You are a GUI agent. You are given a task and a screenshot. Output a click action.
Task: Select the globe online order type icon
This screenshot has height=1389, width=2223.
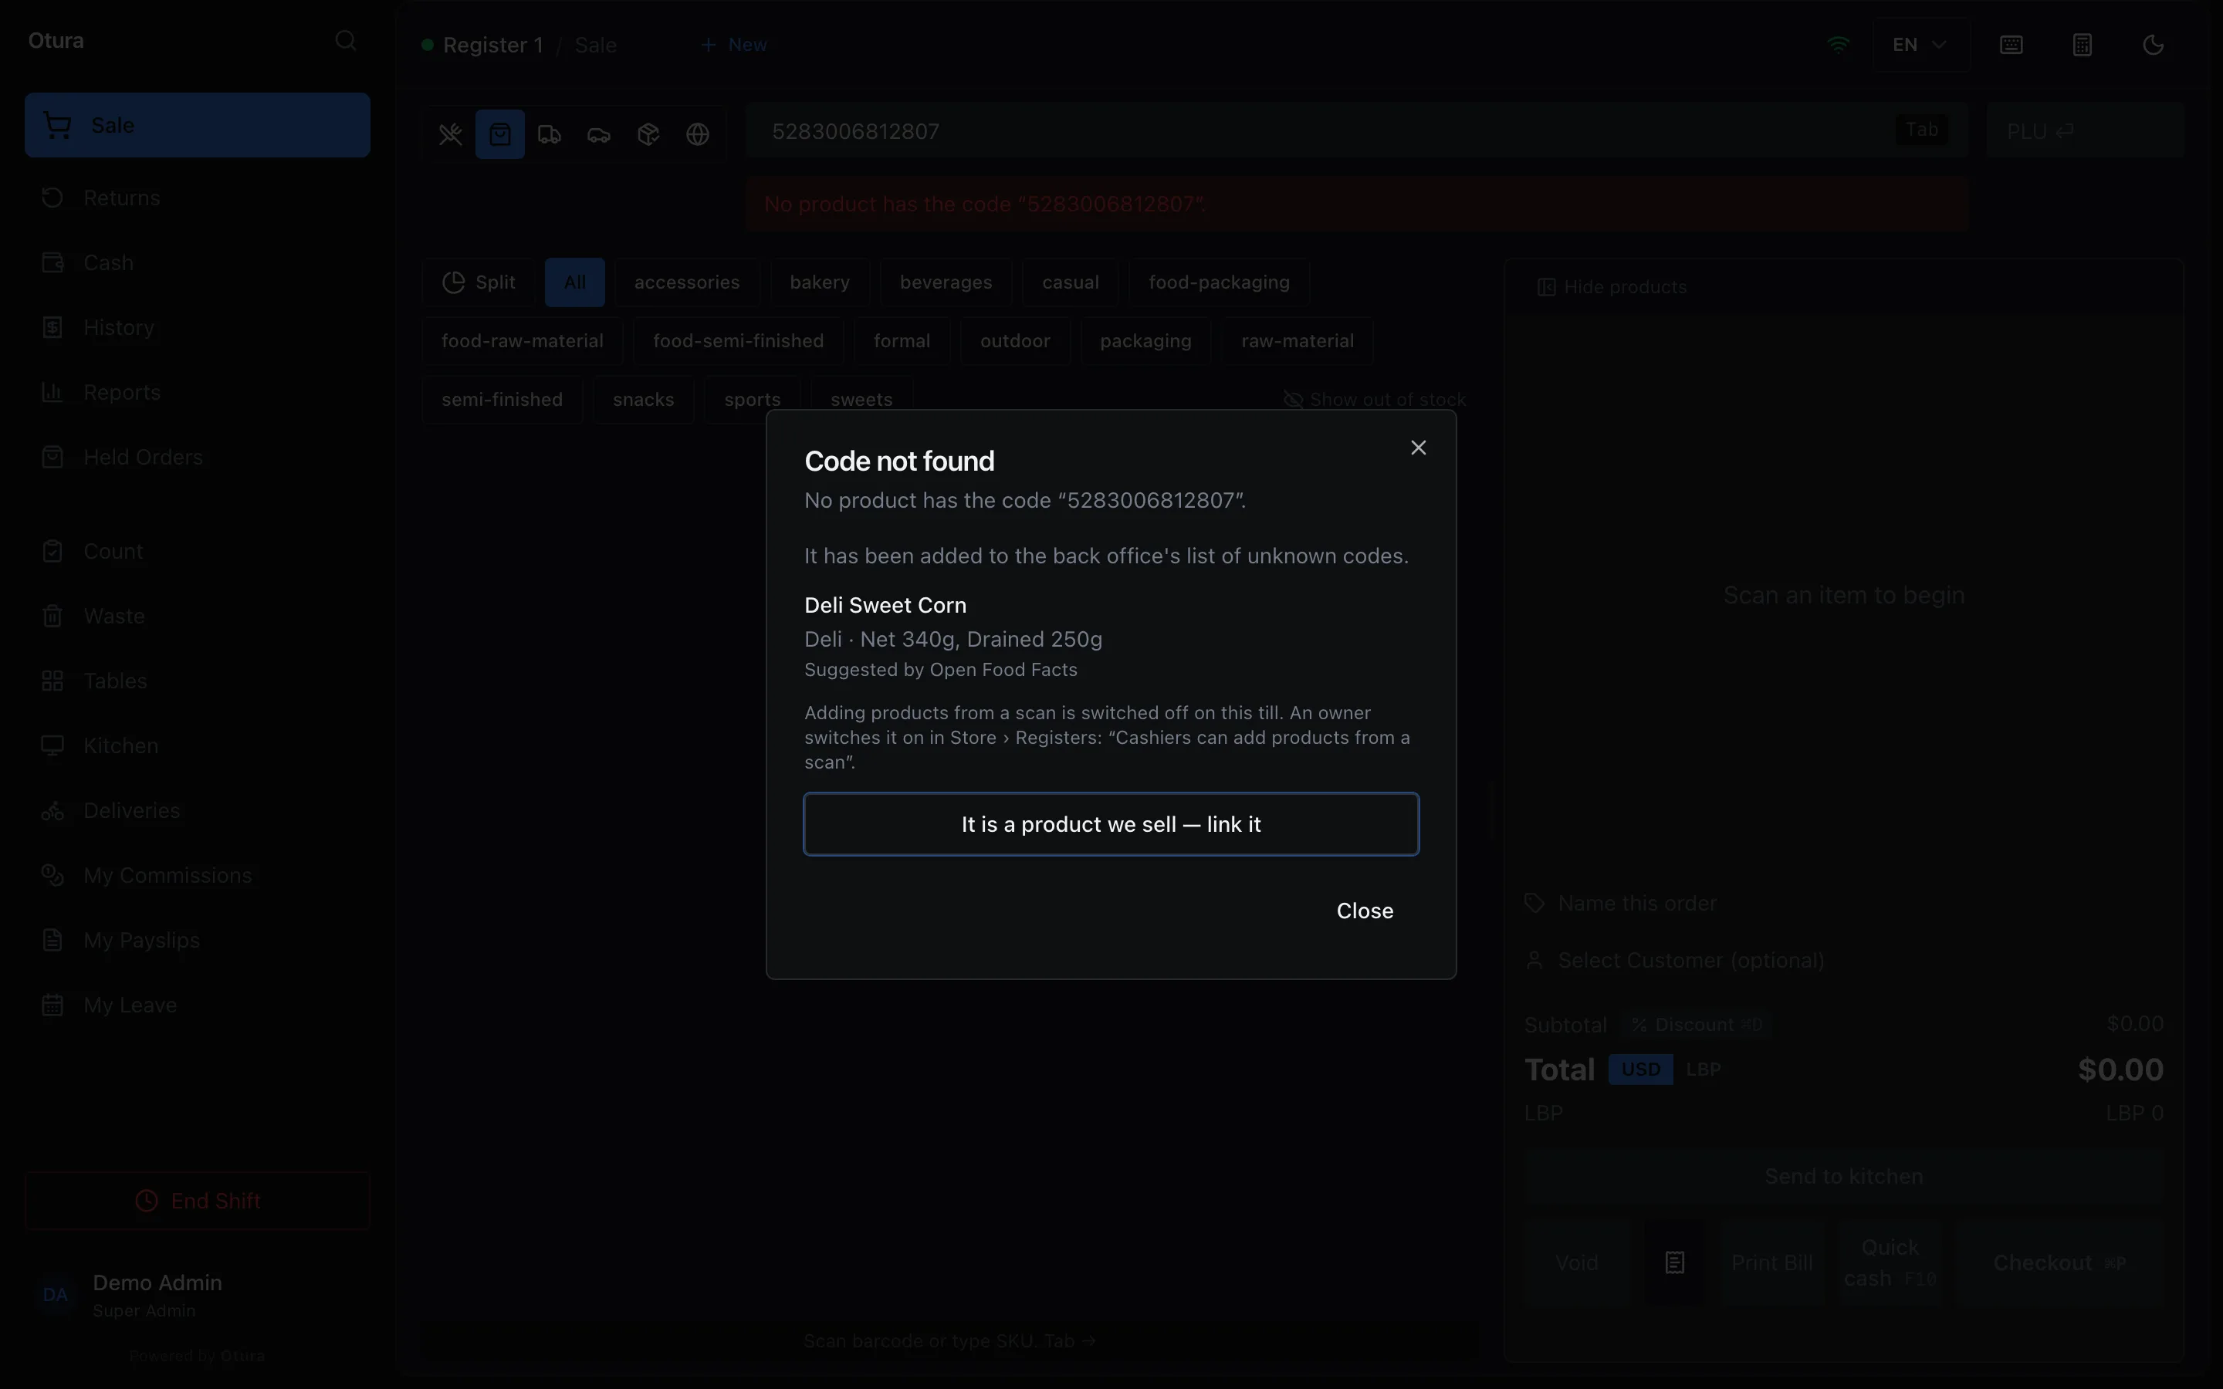tap(698, 134)
